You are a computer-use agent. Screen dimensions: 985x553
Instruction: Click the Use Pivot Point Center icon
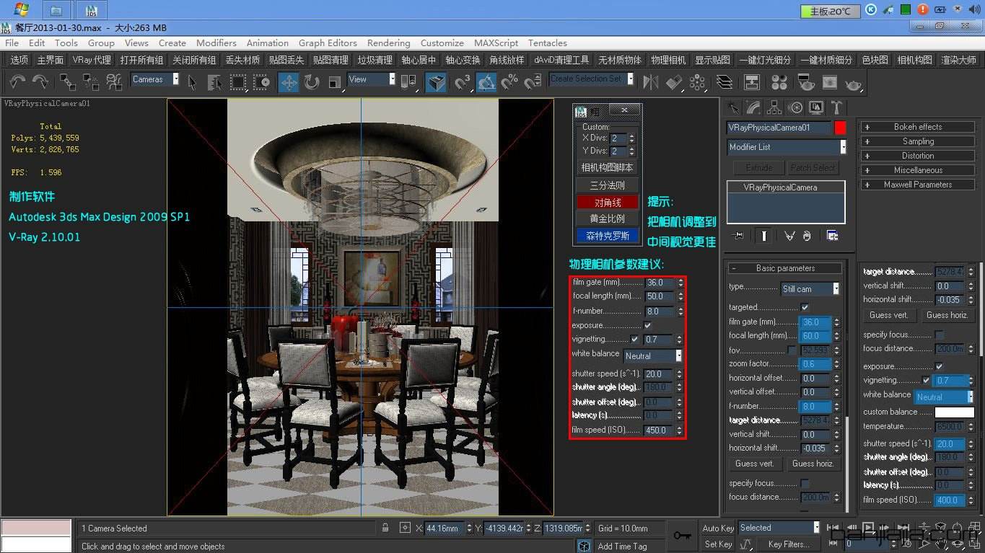click(x=409, y=82)
